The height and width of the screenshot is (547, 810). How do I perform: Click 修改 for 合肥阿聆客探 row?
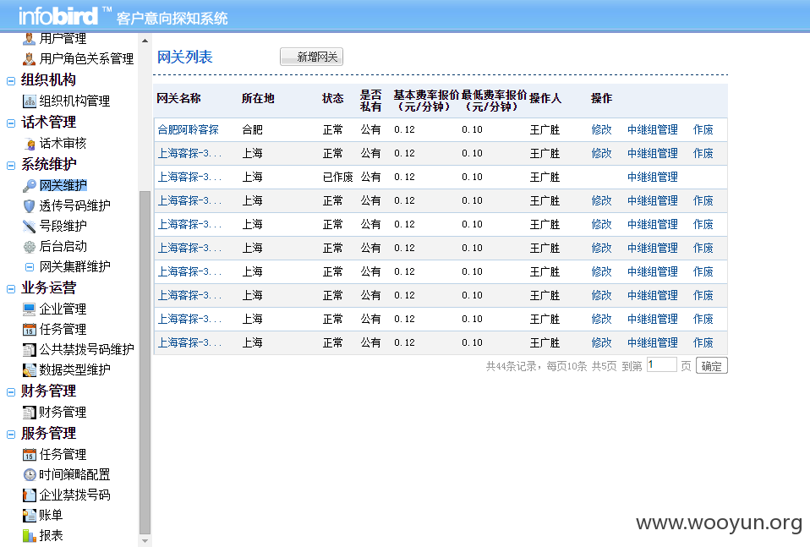(601, 130)
